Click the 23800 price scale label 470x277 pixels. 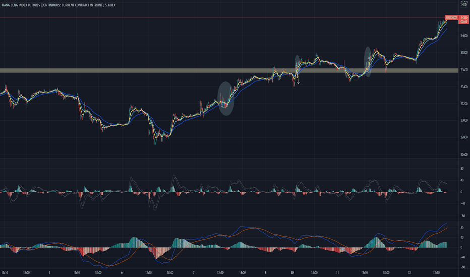(x=464, y=53)
